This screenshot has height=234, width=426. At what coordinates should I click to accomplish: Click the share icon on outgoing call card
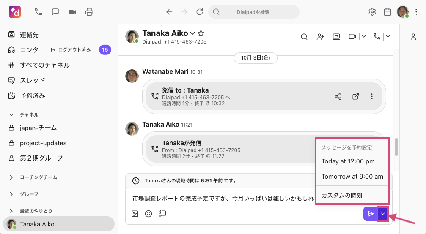tap(338, 96)
